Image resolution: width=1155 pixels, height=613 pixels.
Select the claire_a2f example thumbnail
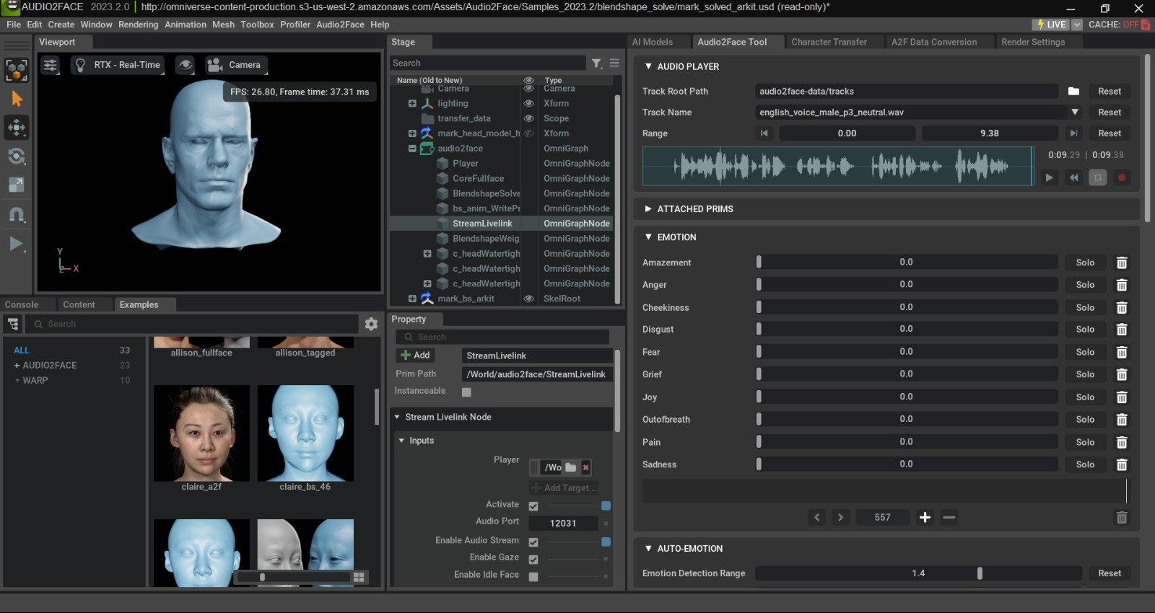tap(201, 433)
